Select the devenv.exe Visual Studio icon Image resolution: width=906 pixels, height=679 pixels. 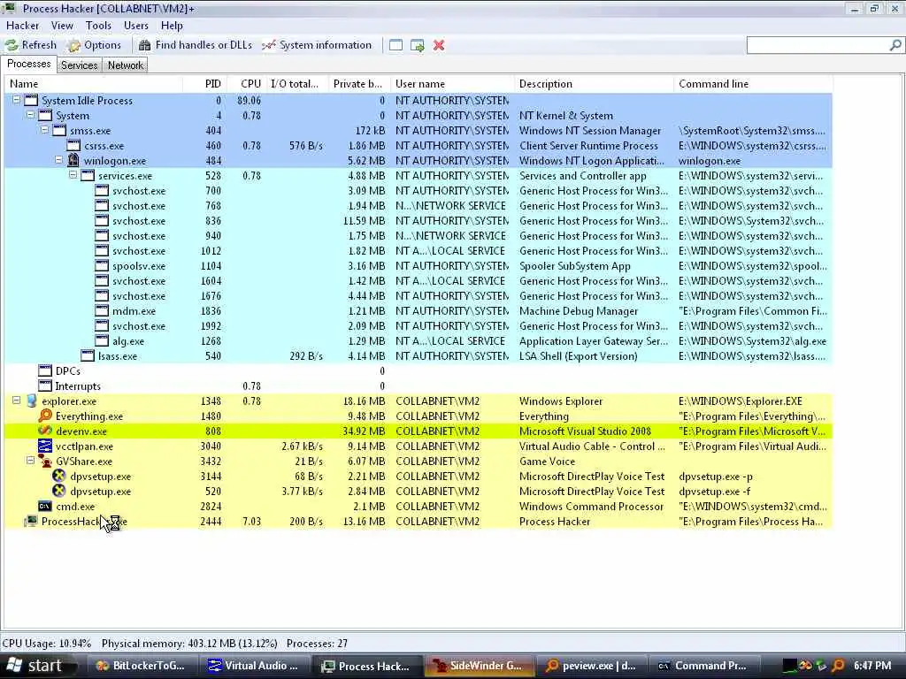pyautogui.click(x=45, y=431)
